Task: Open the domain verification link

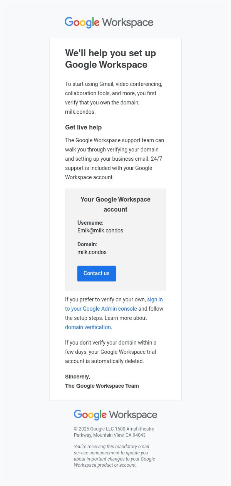Action: [88, 327]
